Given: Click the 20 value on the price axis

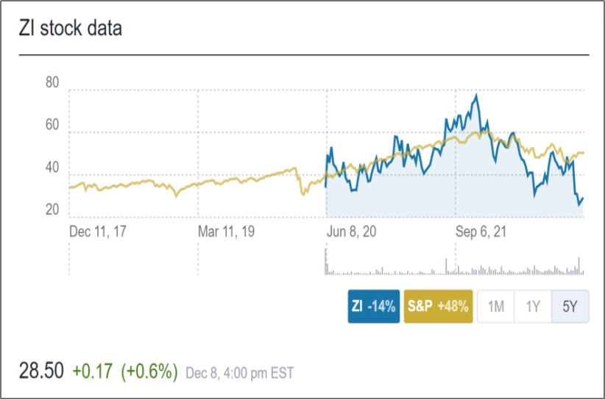Looking at the screenshot, I should click(x=52, y=210).
